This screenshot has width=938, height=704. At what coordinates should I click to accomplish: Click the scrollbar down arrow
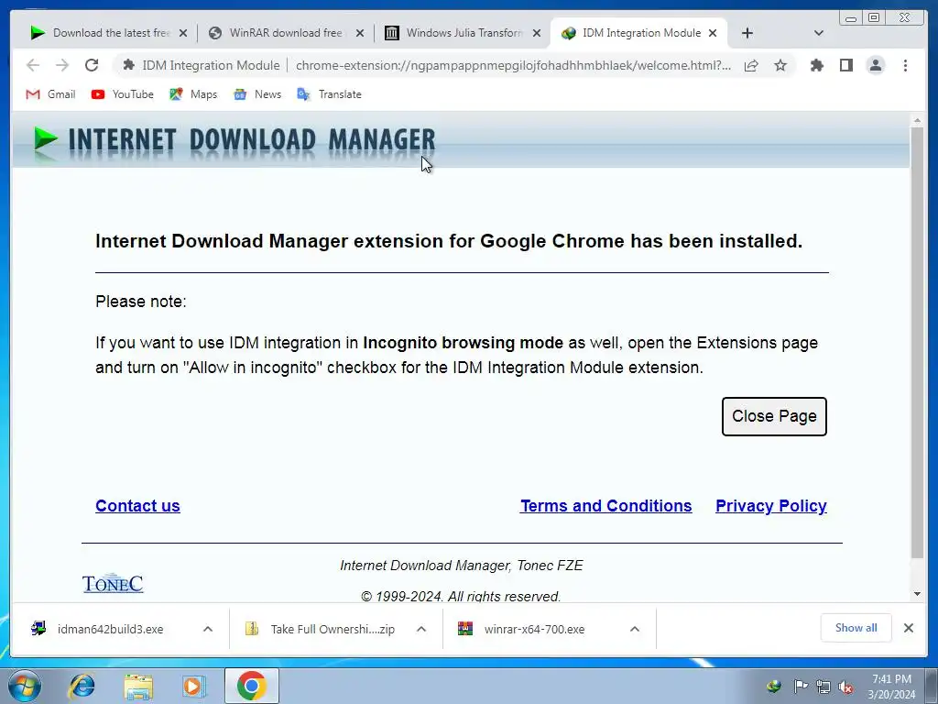(x=917, y=594)
